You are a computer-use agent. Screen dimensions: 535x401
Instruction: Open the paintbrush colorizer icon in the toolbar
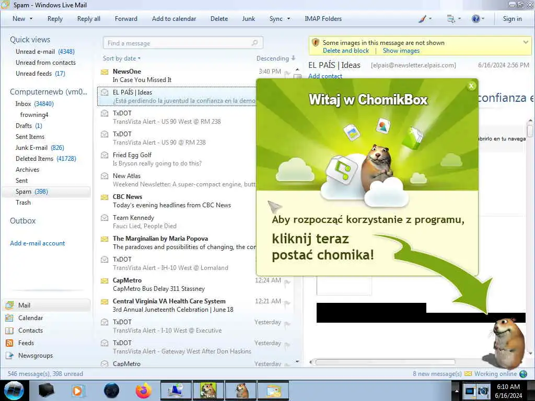pos(422,19)
